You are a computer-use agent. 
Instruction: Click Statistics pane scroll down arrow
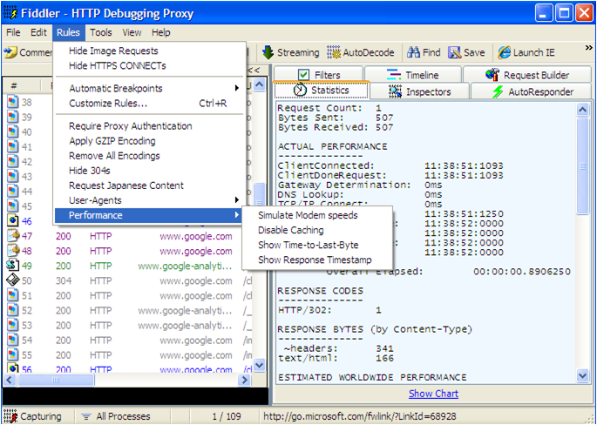(583, 376)
